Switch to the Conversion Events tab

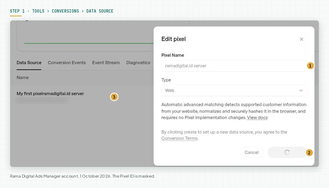pyautogui.click(x=67, y=63)
